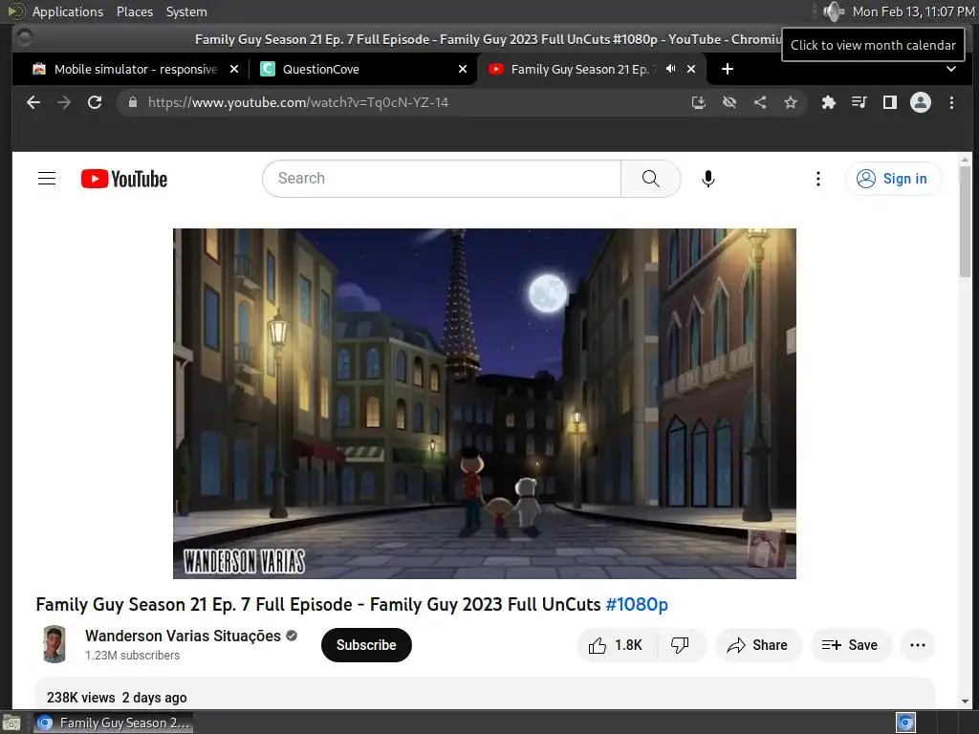Image resolution: width=979 pixels, height=734 pixels.
Task: Click show desktop icon in bottom panel
Action: pos(11,723)
